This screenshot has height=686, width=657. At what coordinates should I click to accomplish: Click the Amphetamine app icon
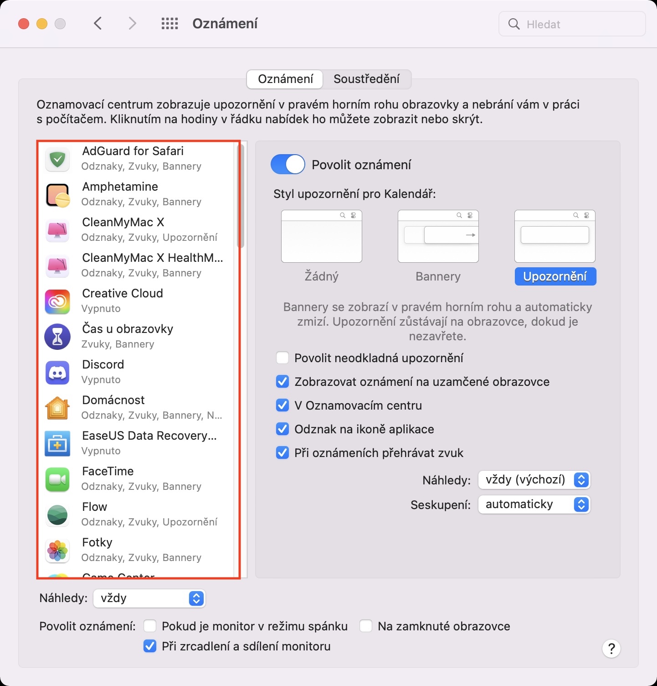(57, 195)
